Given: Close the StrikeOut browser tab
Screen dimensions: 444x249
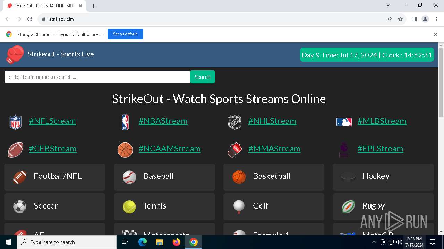Looking at the screenshot, I should pyautogui.click(x=80, y=6).
